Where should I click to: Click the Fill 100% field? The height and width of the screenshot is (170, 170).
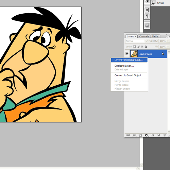[x=163, y=47]
